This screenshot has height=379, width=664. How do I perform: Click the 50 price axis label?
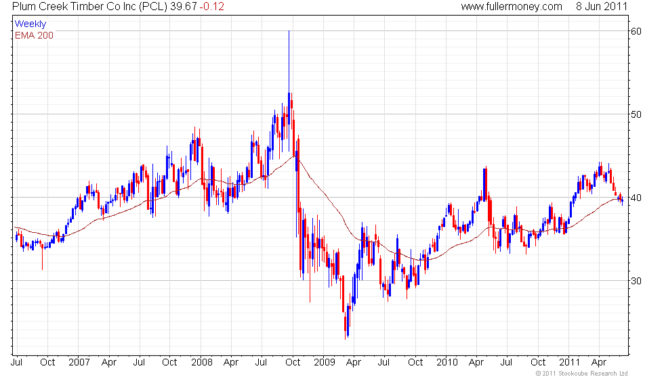point(636,114)
